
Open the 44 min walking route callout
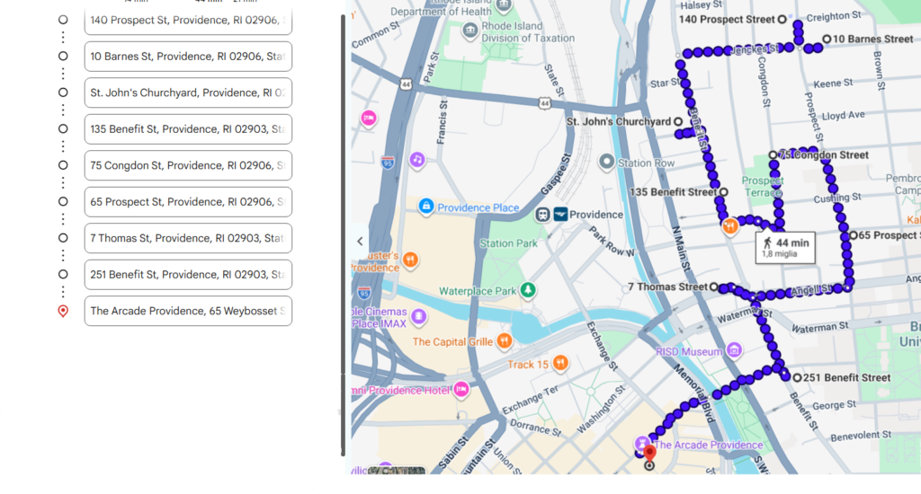pyautogui.click(x=785, y=248)
